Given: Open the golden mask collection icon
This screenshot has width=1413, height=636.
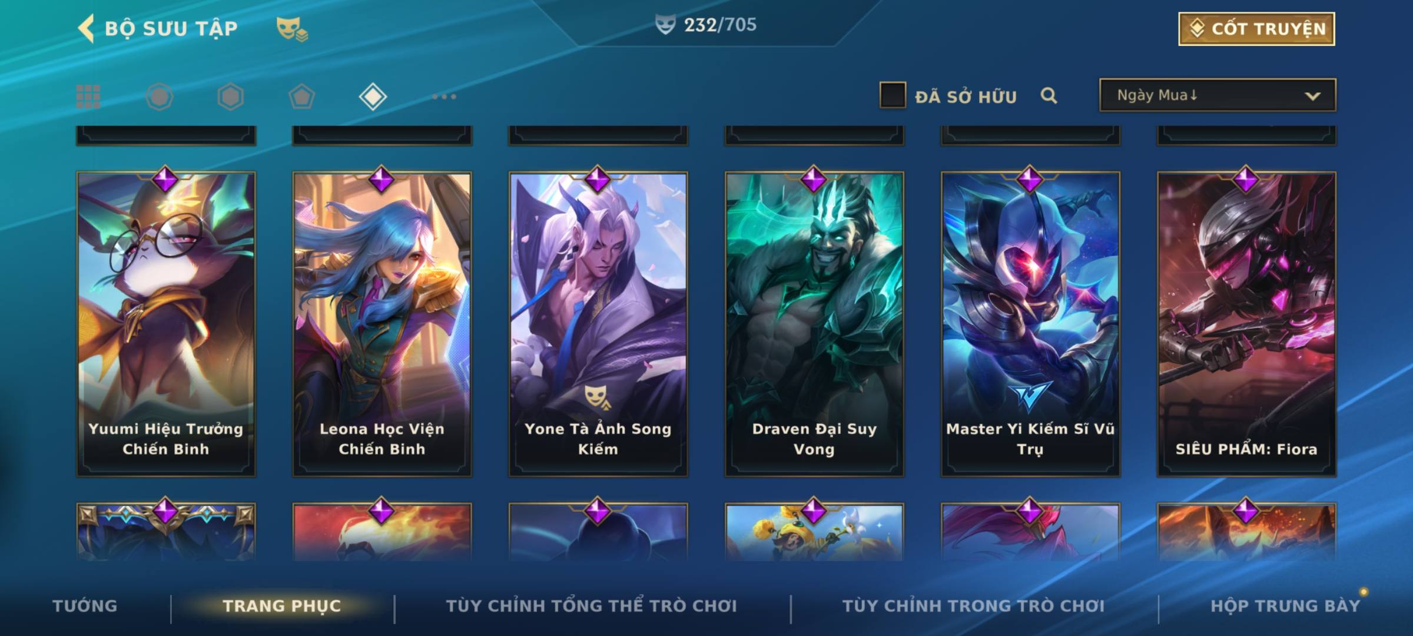Looking at the screenshot, I should pyautogui.click(x=292, y=29).
